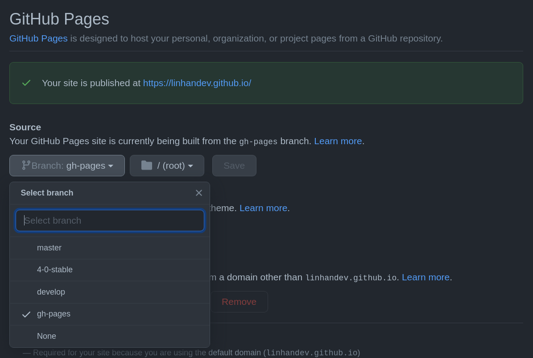Click the green success checkmark icon

pos(26,83)
